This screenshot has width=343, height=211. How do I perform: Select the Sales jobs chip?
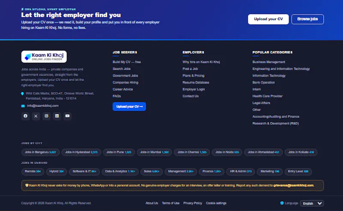coord(151,172)
